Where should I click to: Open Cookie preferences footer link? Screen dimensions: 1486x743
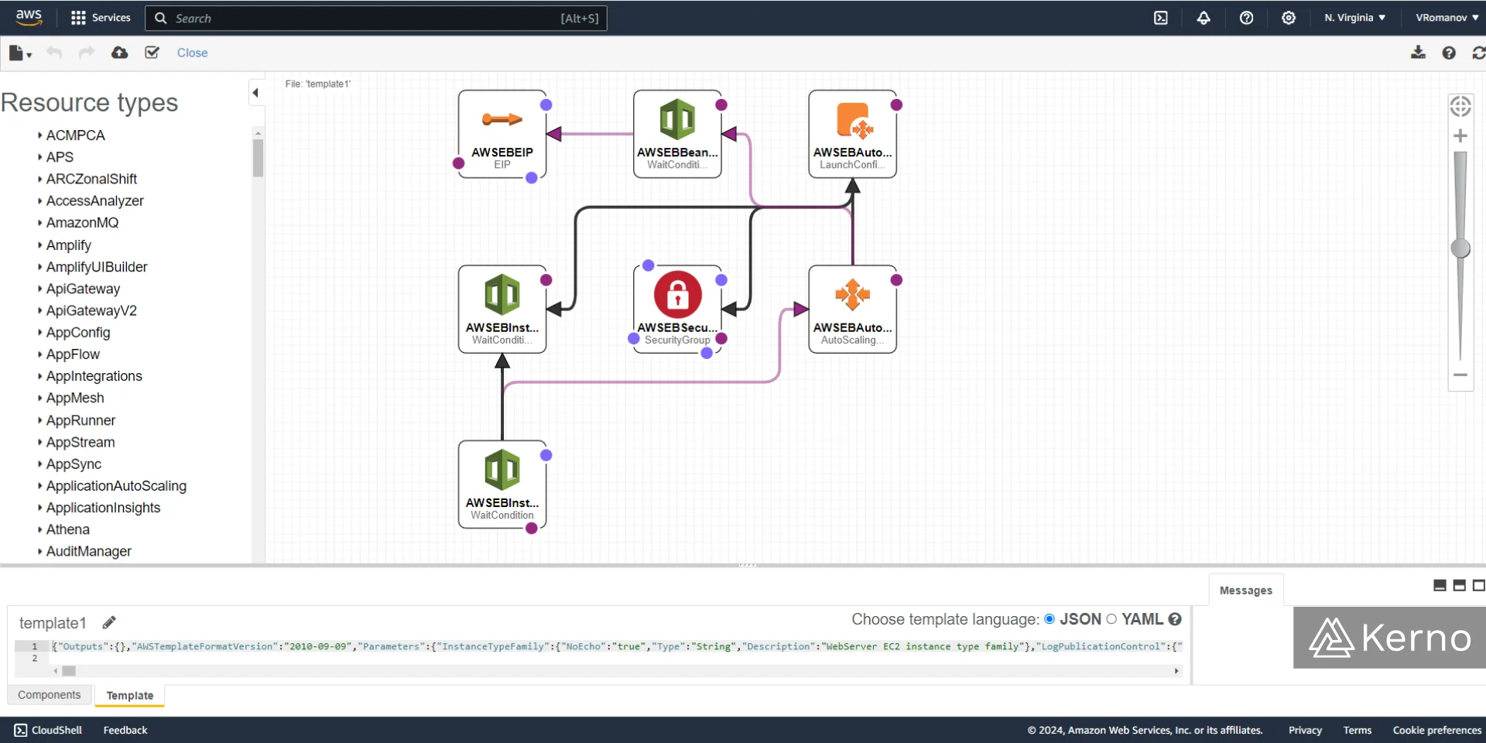[1437, 730]
